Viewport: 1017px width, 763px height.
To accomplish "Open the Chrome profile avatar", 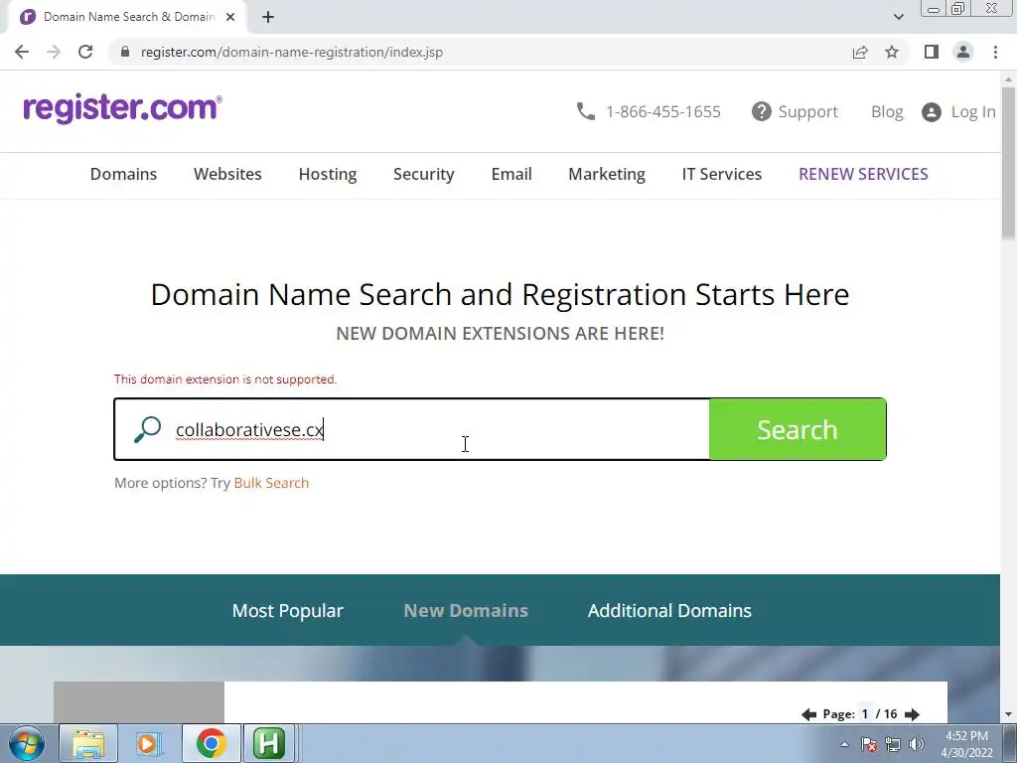I will 963,52.
